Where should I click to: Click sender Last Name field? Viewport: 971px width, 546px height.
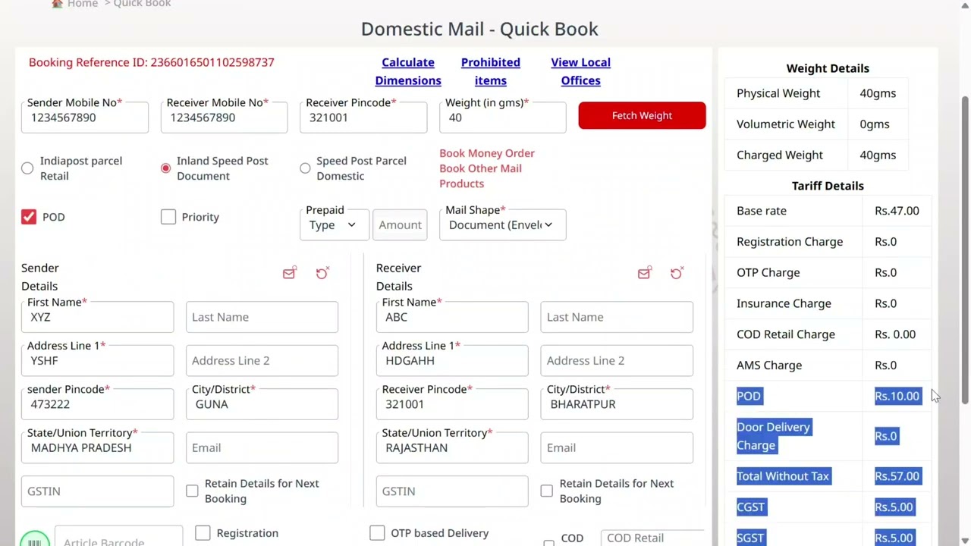(262, 317)
